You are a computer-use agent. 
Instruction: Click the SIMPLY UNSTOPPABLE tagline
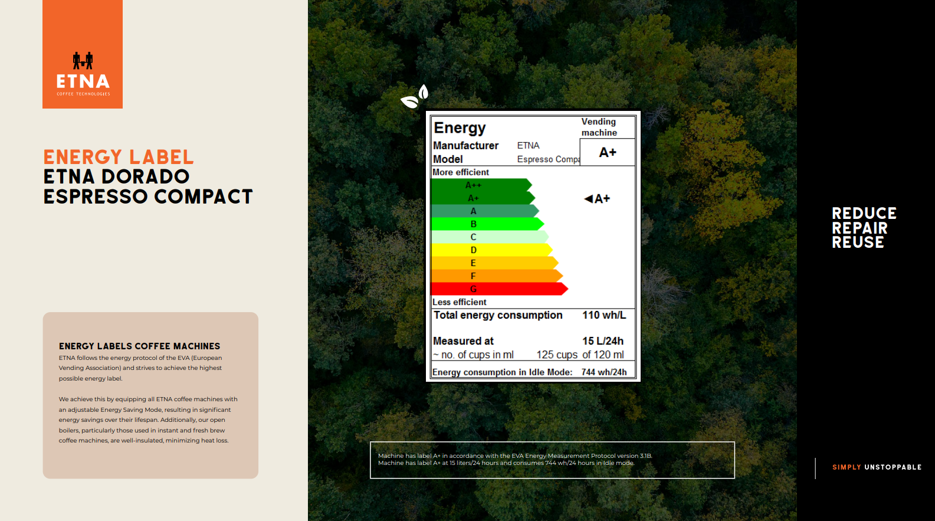click(x=877, y=467)
